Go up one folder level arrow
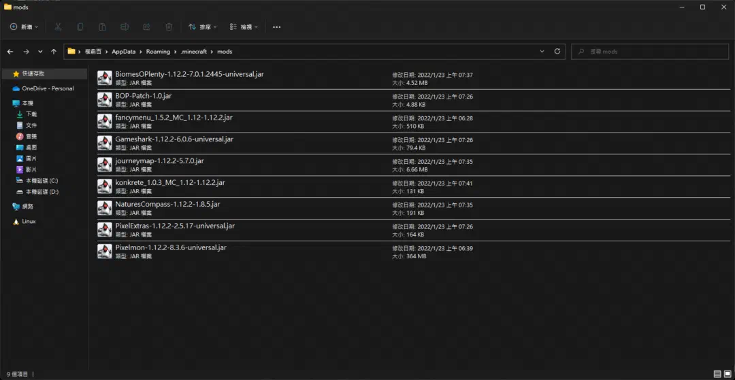The image size is (735, 380). pos(54,52)
